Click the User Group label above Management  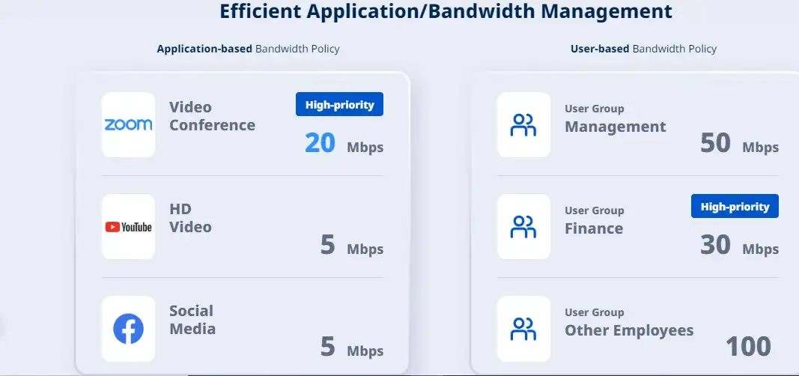(x=594, y=109)
